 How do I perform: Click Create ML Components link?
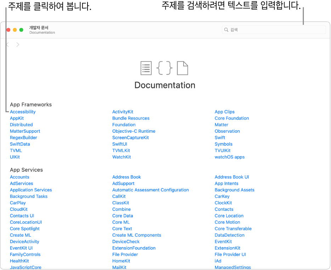click(x=136, y=235)
